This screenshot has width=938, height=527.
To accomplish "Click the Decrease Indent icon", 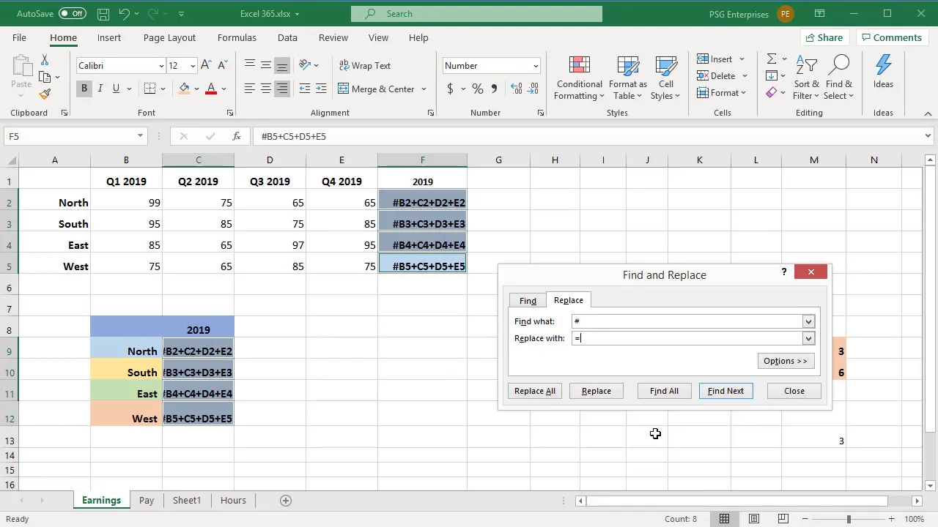I will 304,89.
